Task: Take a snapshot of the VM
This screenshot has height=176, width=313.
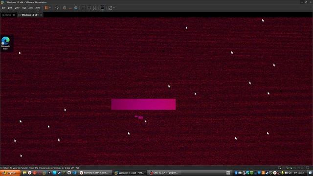Action: tap(65, 8)
